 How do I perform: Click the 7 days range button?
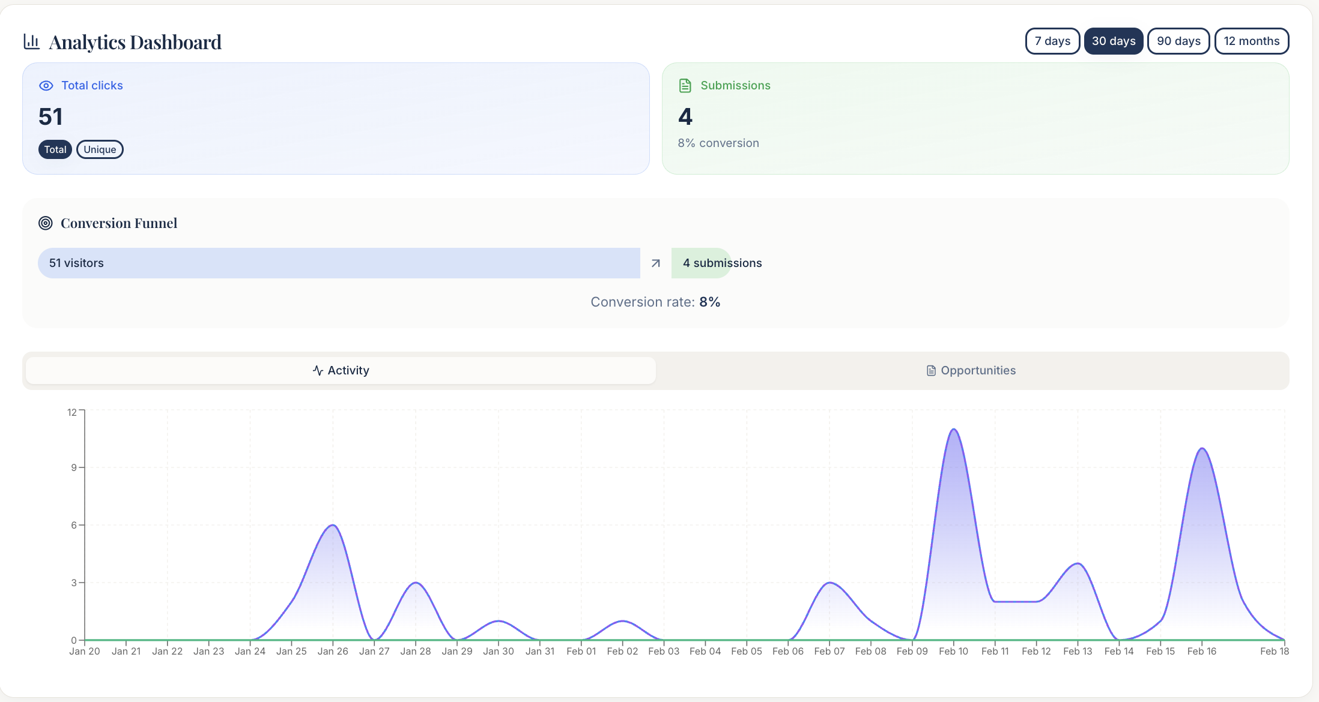[1052, 41]
